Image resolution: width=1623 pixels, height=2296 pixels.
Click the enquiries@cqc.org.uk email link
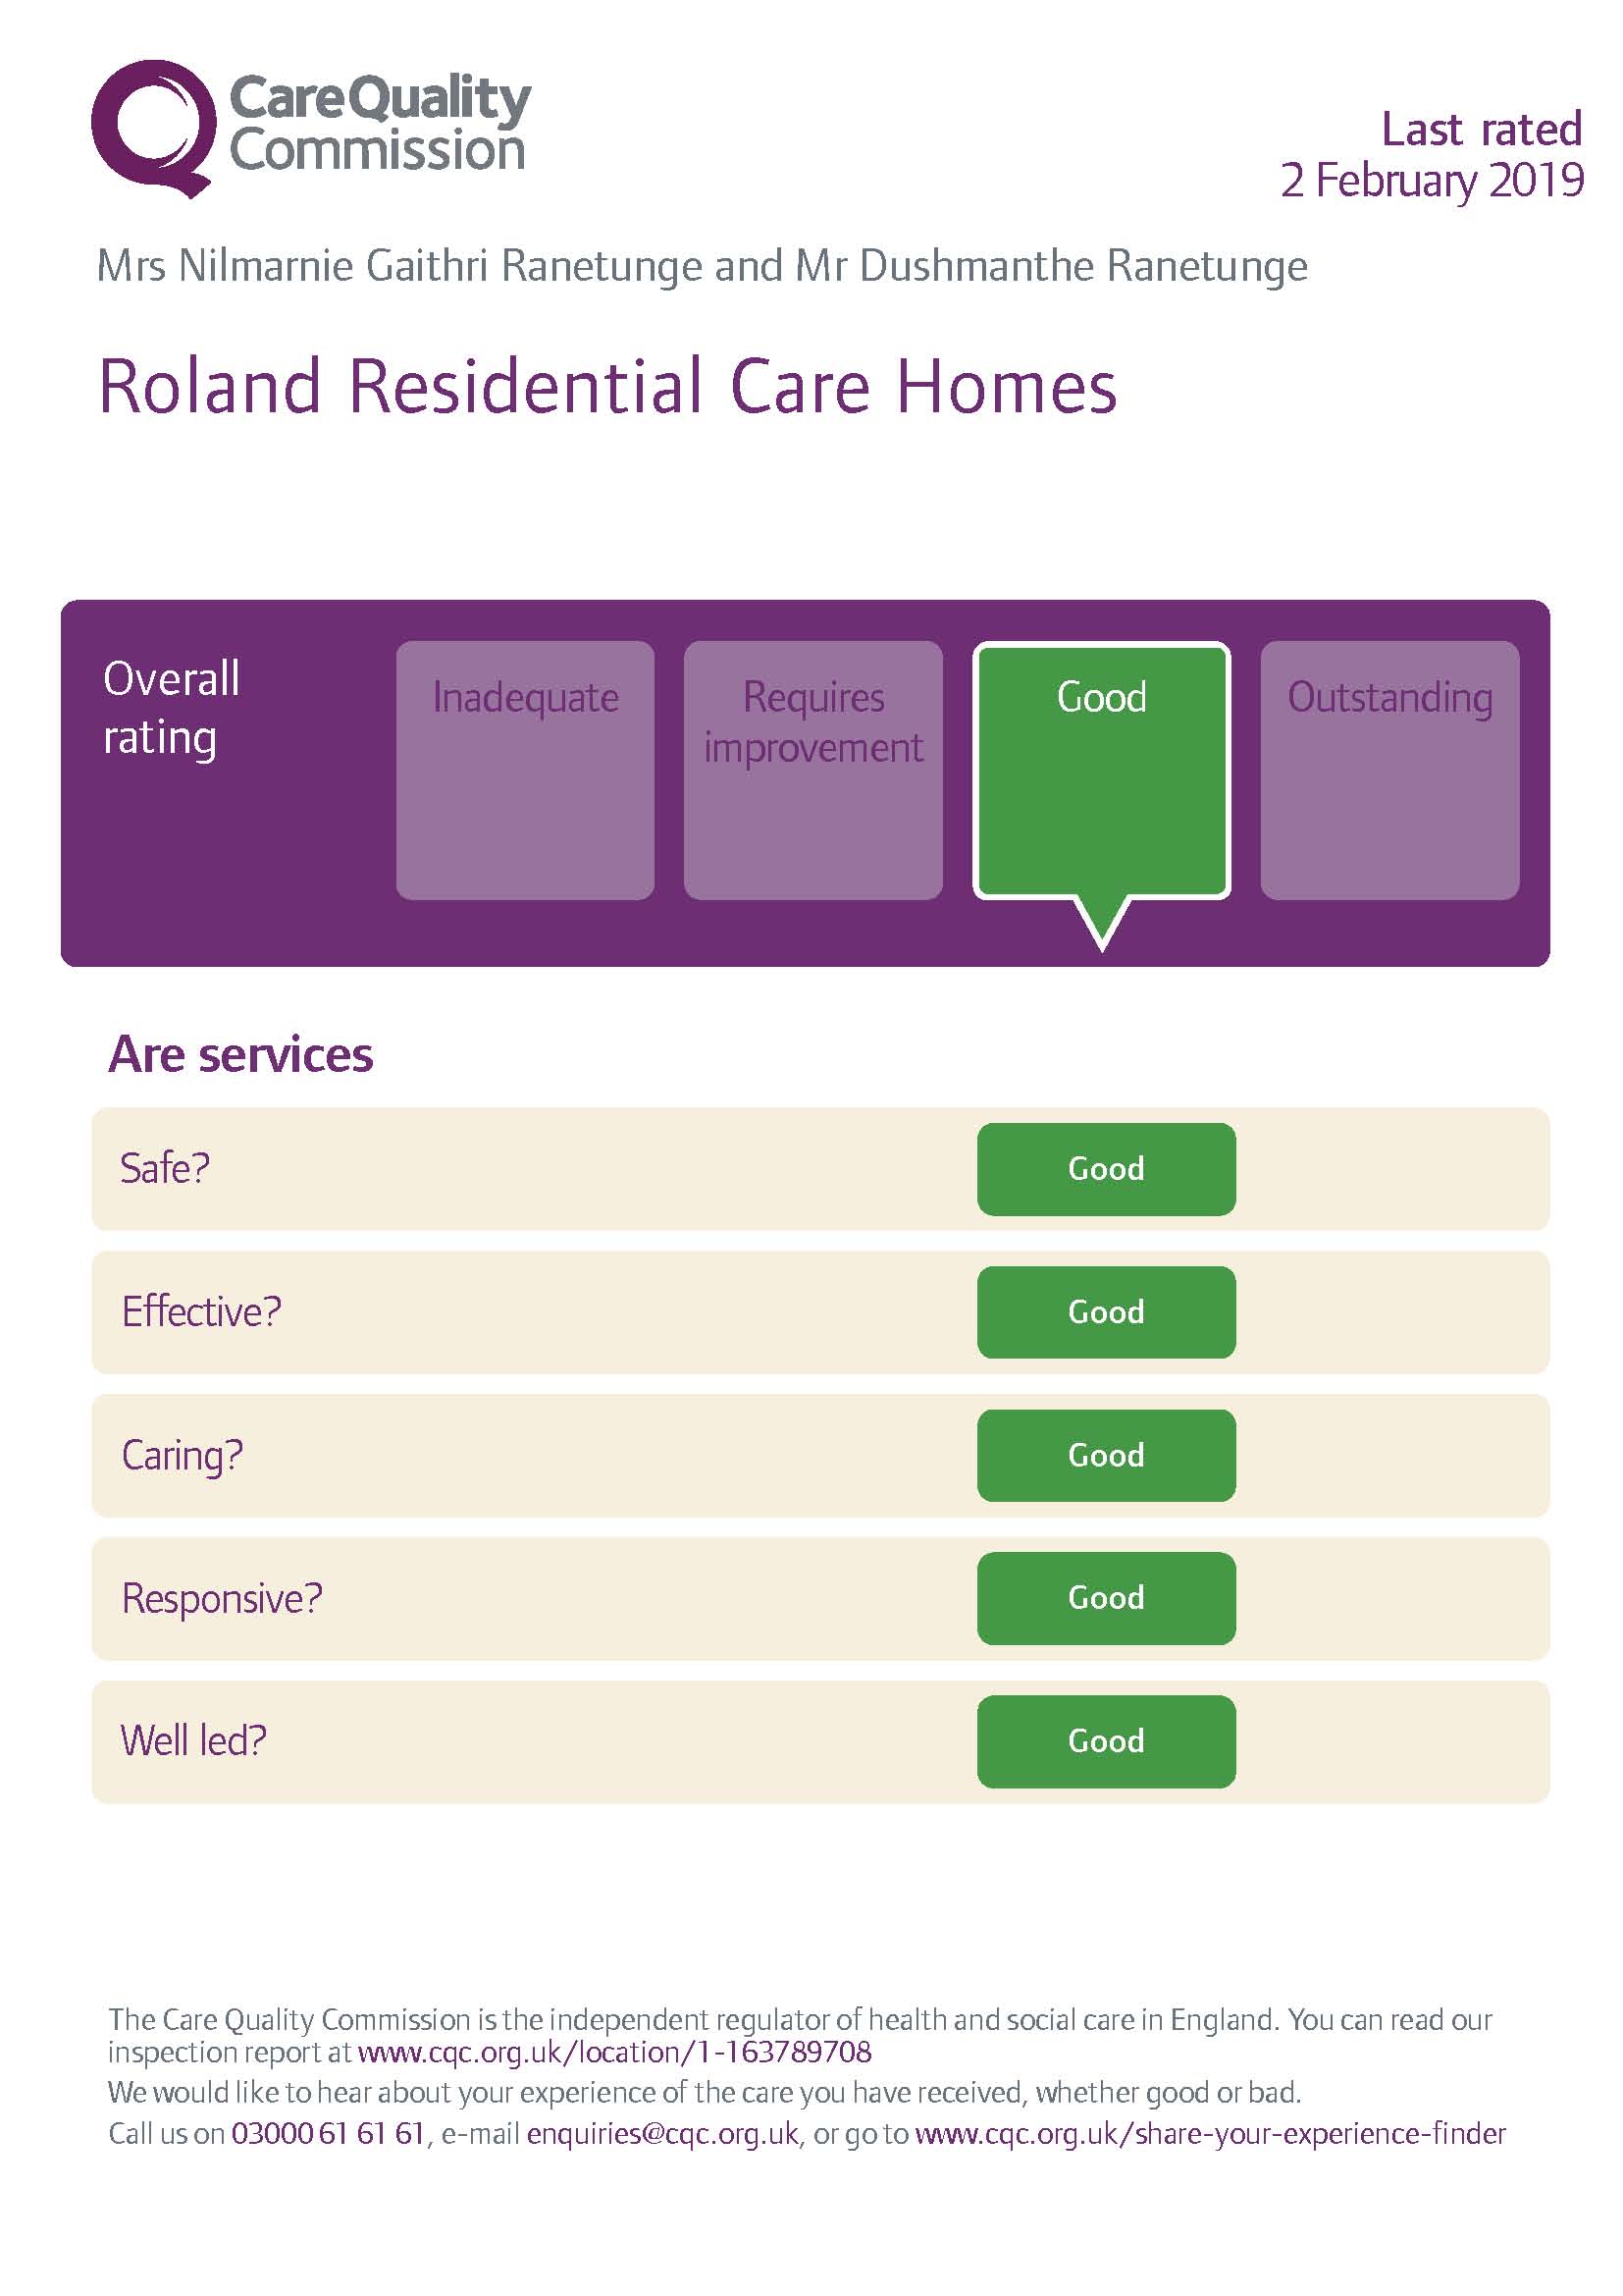(x=661, y=2134)
